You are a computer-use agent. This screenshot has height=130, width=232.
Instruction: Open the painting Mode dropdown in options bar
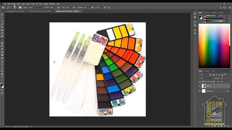[x=36, y=8]
